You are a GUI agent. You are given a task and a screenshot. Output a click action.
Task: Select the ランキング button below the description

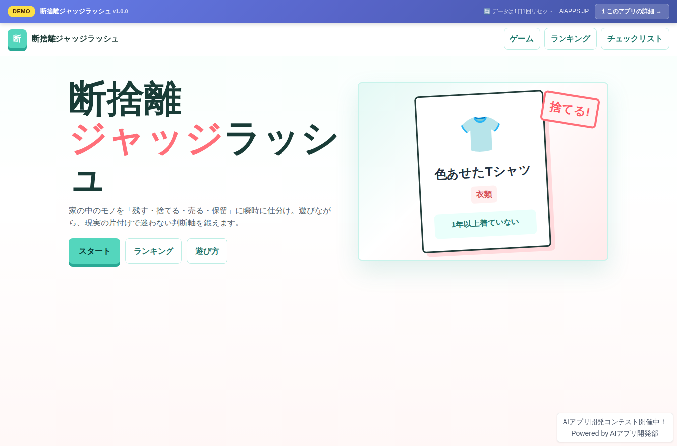[154, 251]
